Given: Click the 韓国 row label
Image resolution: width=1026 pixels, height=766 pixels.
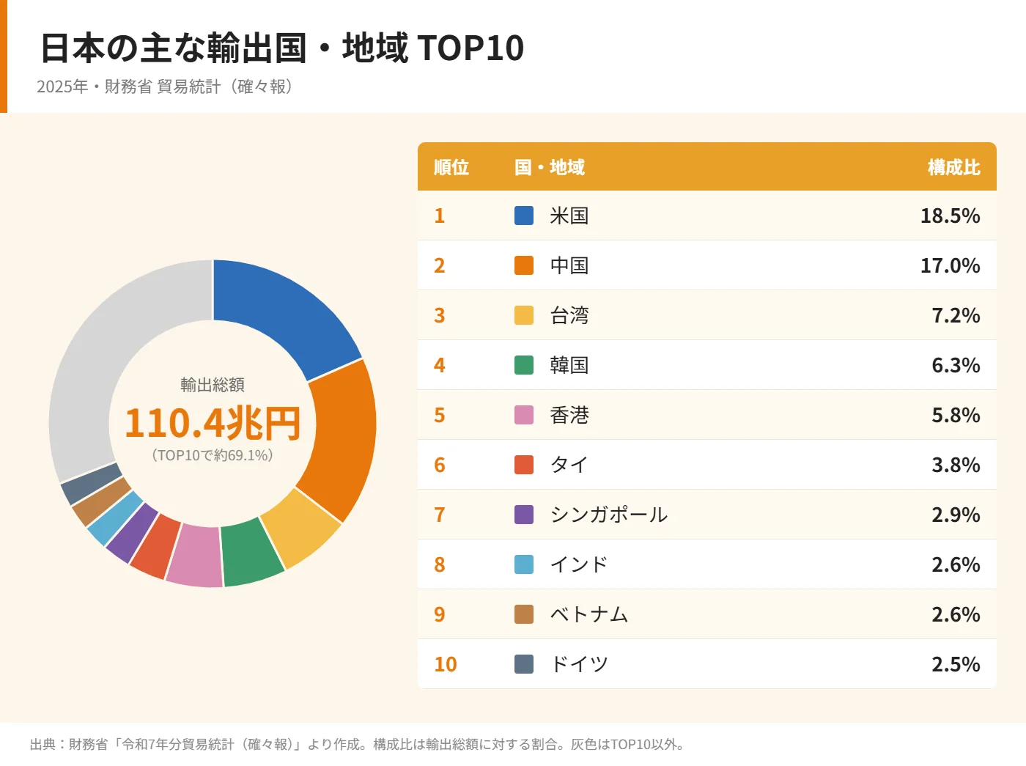Looking at the screenshot, I should pyautogui.click(x=569, y=365).
